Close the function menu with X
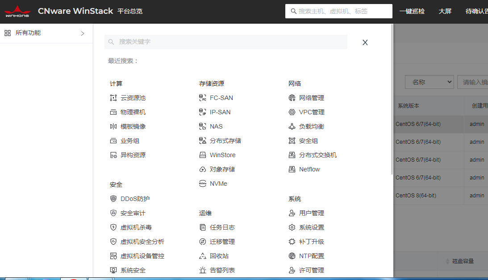 [x=365, y=42]
